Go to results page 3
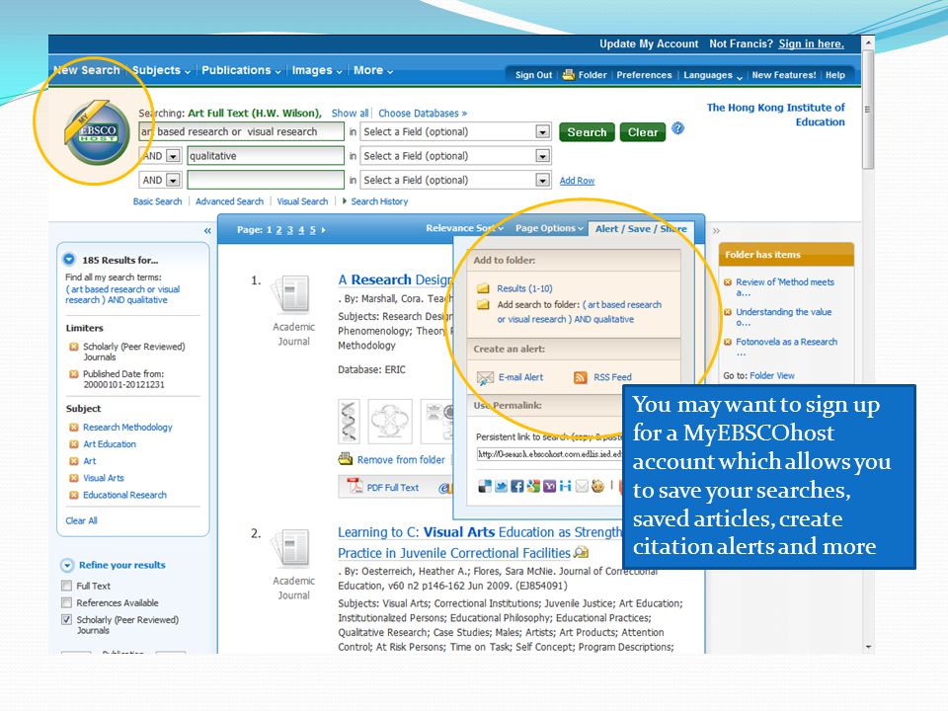The height and width of the screenshot is (711, 948). (x=289, y=230)
